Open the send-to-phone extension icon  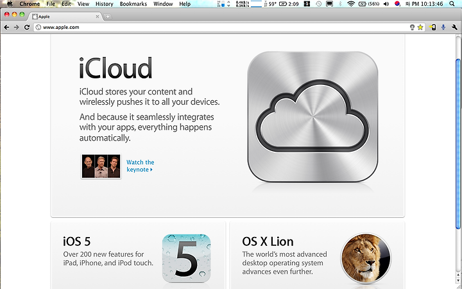432,28
